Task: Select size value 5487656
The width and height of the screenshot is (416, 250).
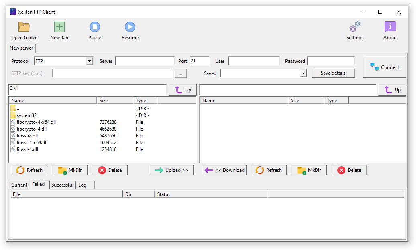Action: (108, 135)
